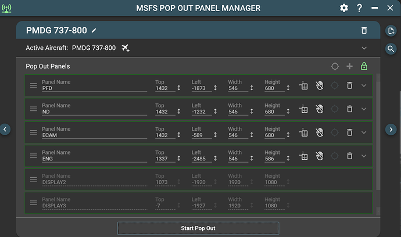This screenshot has width=401, height=237.
Task: Open the settings gear in title bar
Action: [344, 8]
